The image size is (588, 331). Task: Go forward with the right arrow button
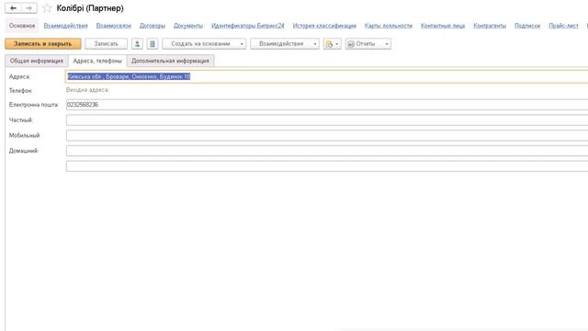pyautogui.click(x=28, y=8)
